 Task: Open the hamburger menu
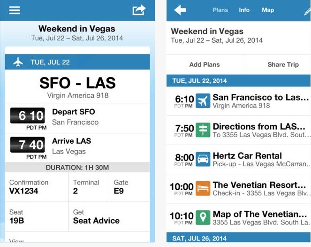coord(15,9)
